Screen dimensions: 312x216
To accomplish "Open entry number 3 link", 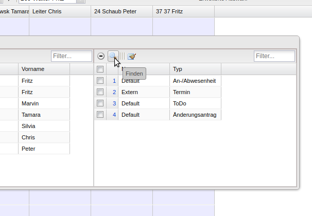I will point(114,103).
